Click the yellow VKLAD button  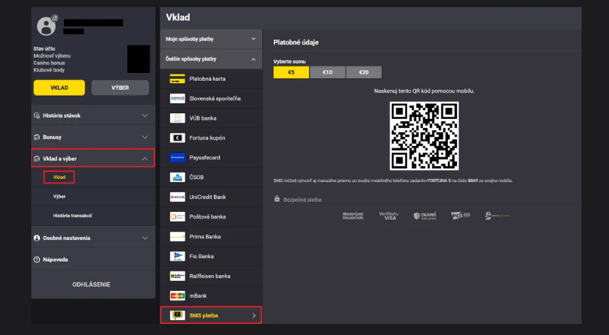[59, 88]
